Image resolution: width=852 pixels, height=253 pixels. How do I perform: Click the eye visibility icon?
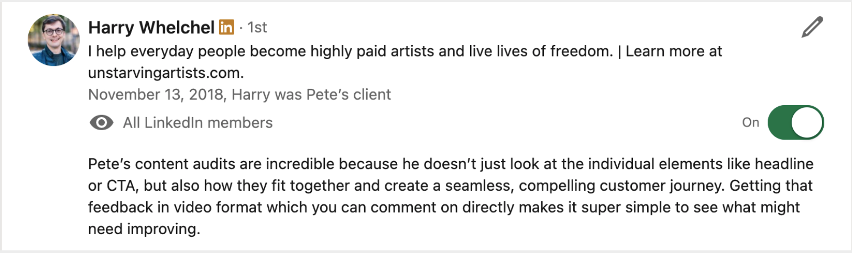(101, 123)
